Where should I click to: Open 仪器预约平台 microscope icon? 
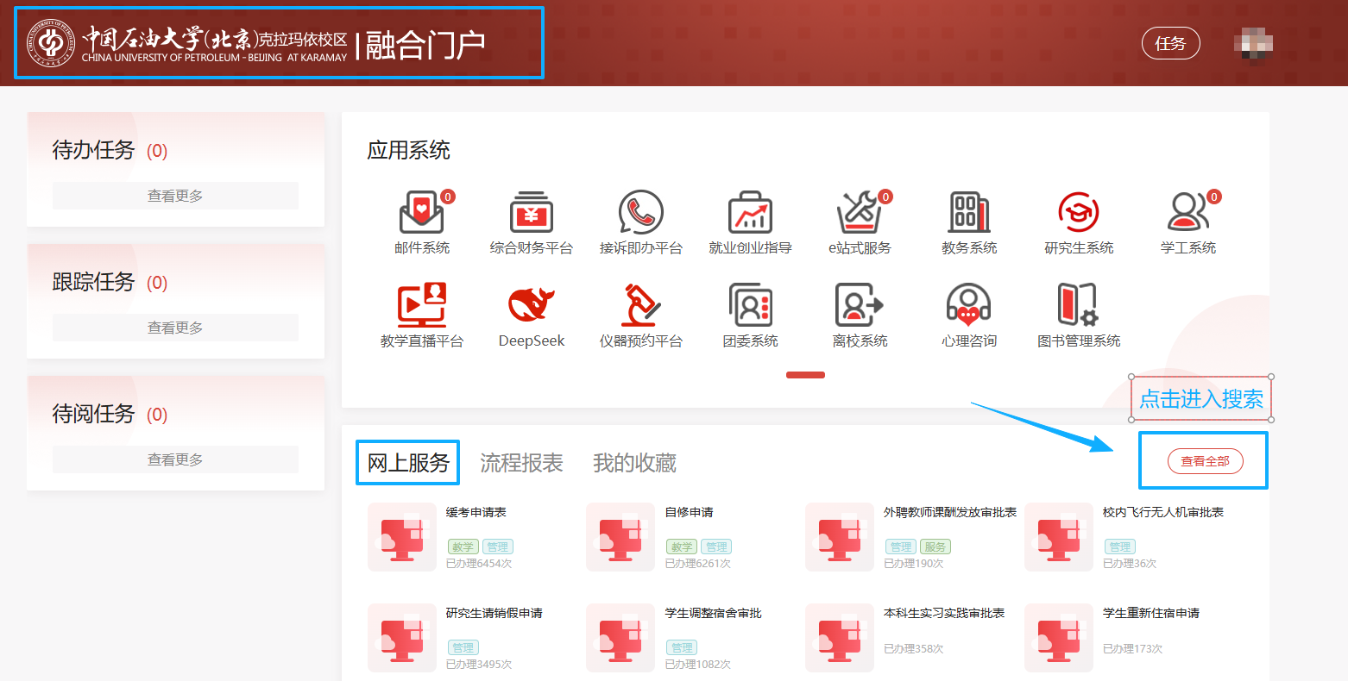coord(641,306)
